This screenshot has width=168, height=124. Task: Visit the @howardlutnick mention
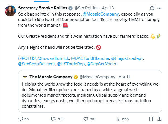tap(53, 58)
